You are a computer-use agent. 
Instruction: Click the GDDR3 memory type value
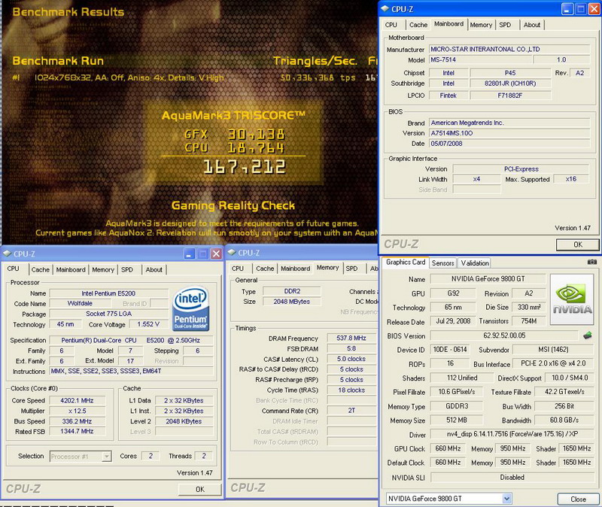457,406
